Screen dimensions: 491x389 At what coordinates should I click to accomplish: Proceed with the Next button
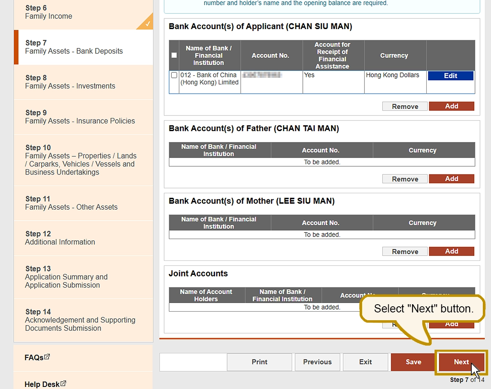click(461, 362)
